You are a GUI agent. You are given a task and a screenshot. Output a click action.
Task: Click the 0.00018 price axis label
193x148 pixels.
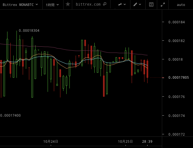pos(176,59)
